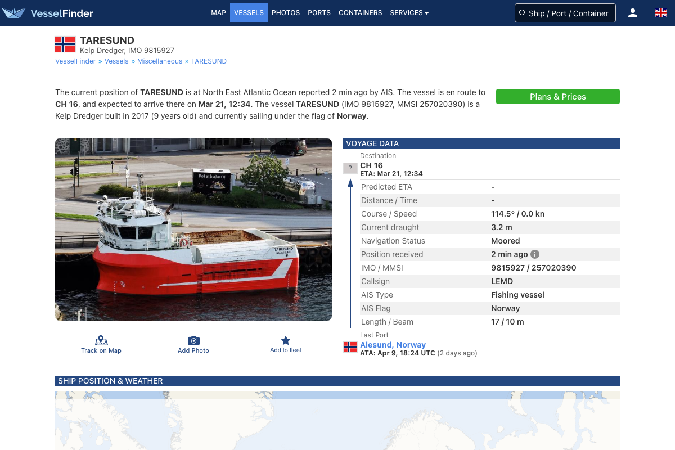Click the Add to fleet star icon
The width and height of the screenshot is (675, 450).
tap(286, 340)
